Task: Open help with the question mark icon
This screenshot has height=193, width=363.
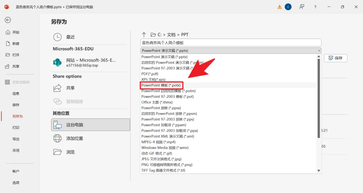Action: click(x=315, y=7)
